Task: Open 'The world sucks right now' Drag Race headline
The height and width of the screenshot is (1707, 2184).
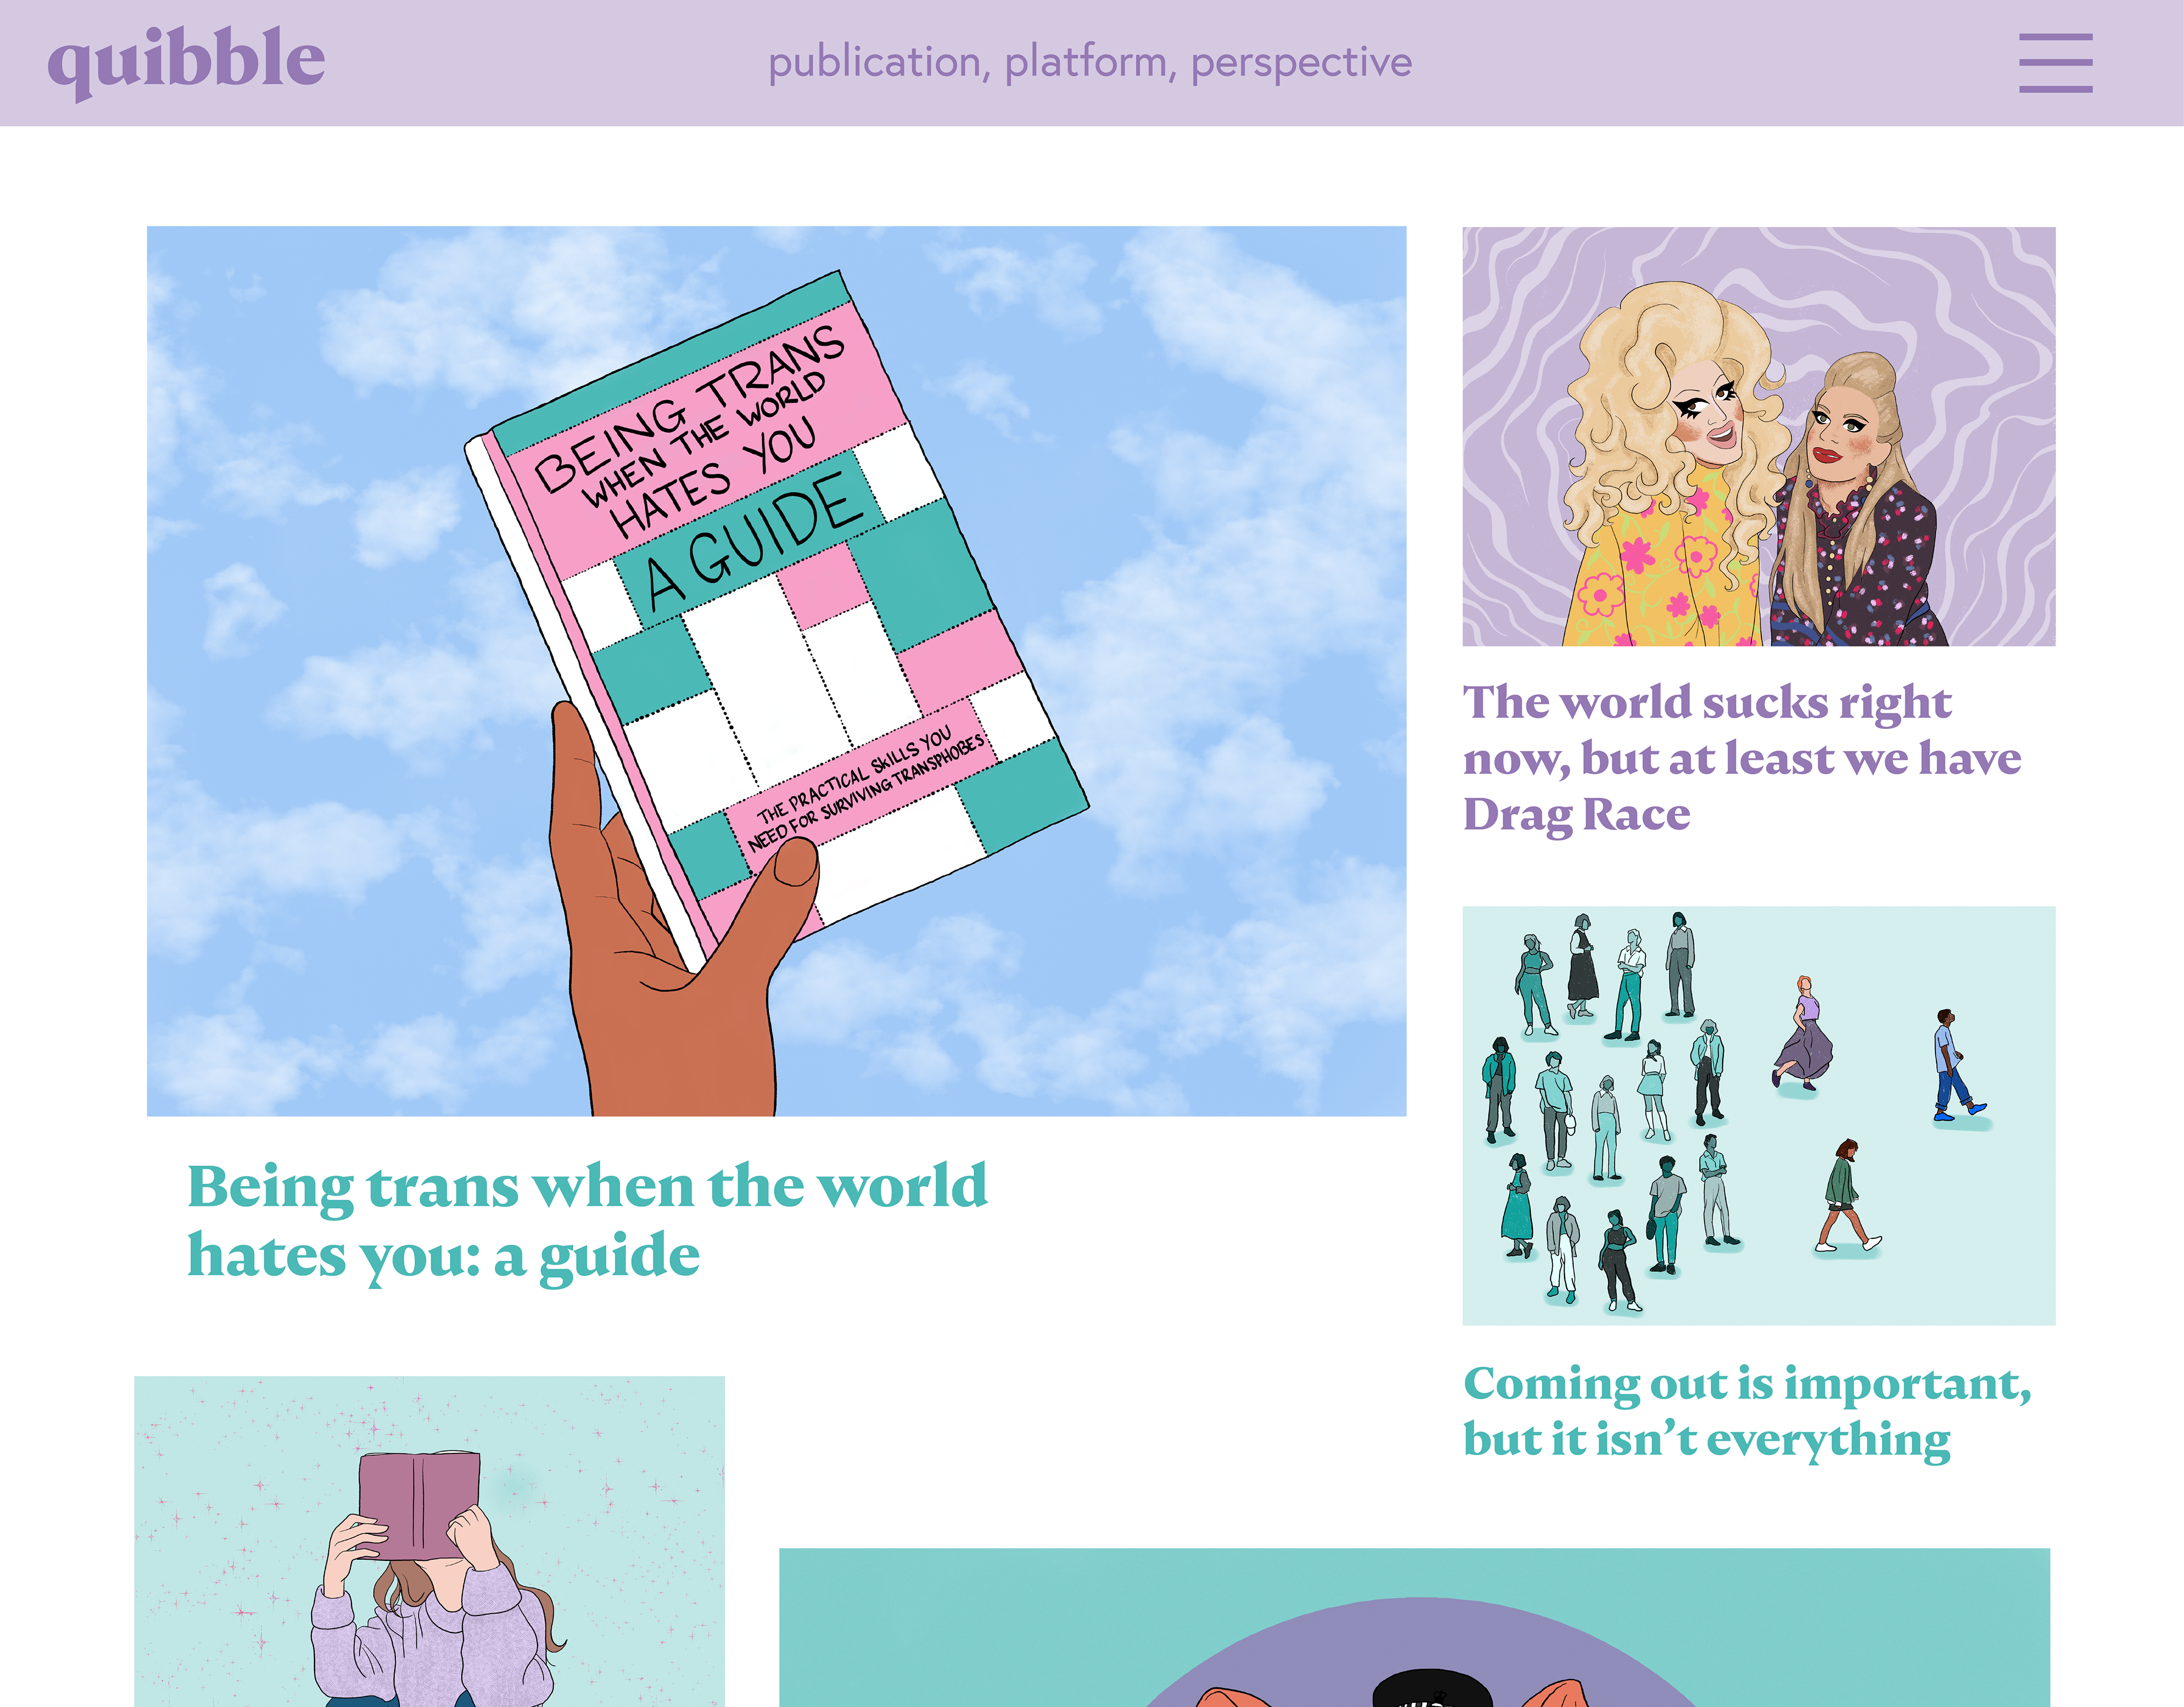Action: [x=1741, y=758]
